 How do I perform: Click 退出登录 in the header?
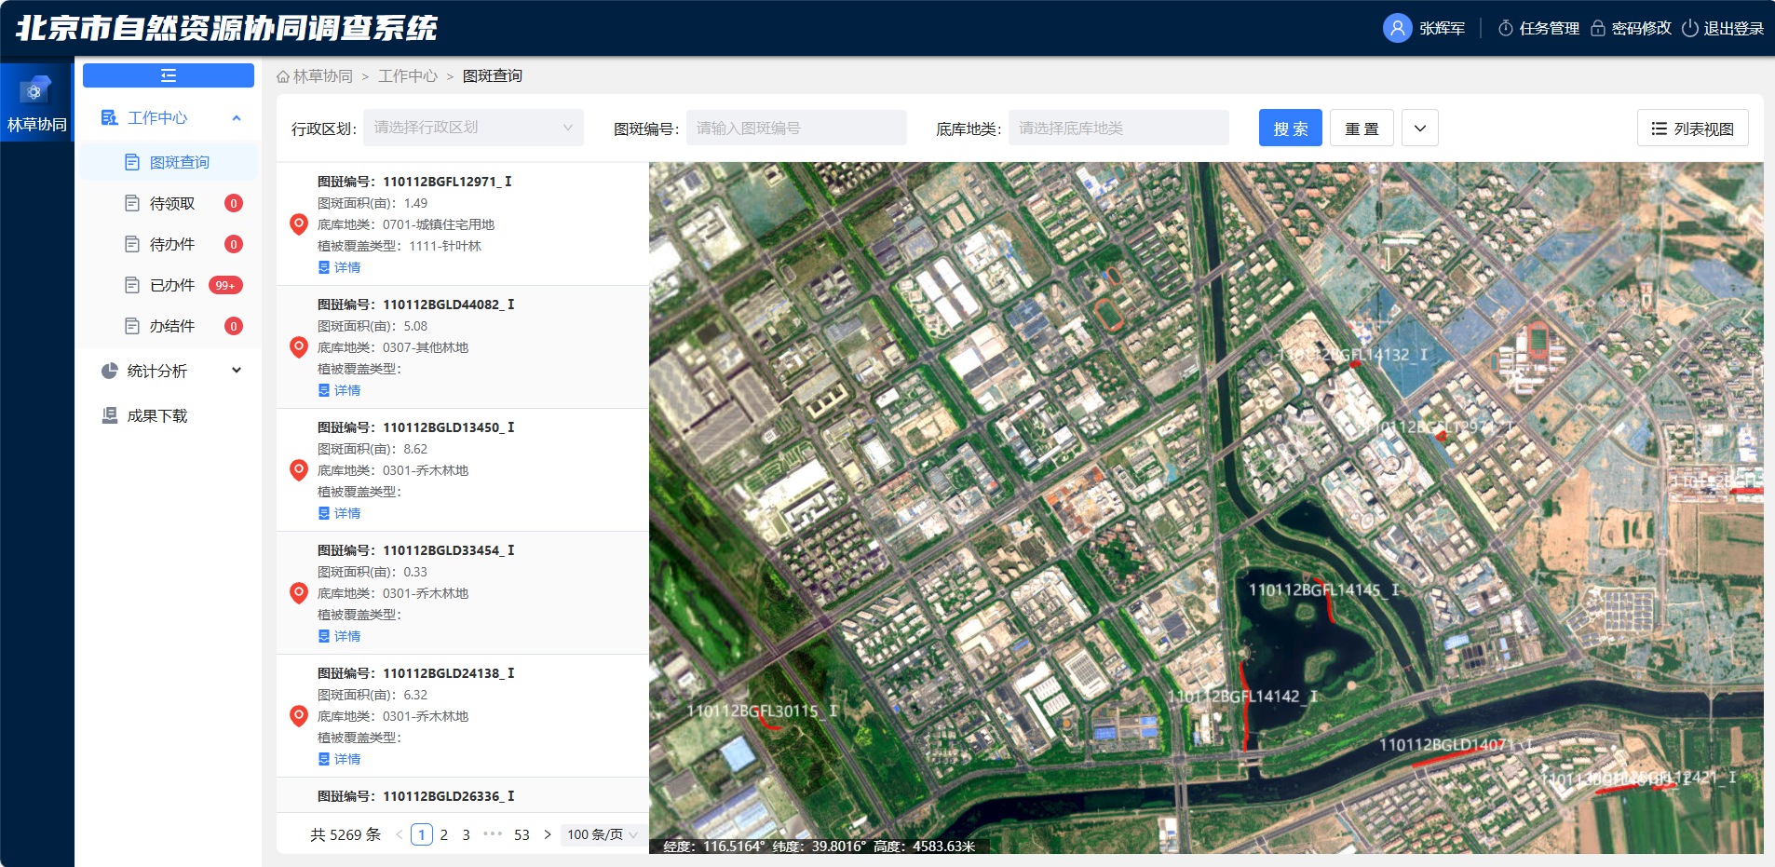click(x=1734, y=28)
